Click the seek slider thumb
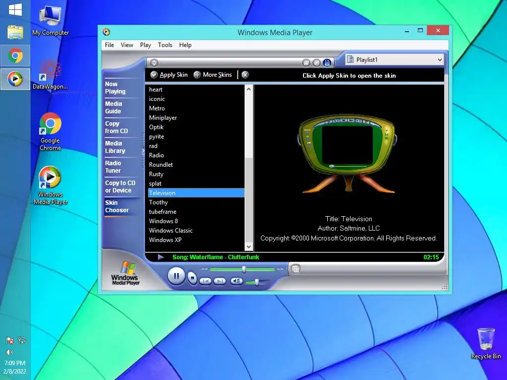Viewport: 507px width, 380px height. point(244,269)
